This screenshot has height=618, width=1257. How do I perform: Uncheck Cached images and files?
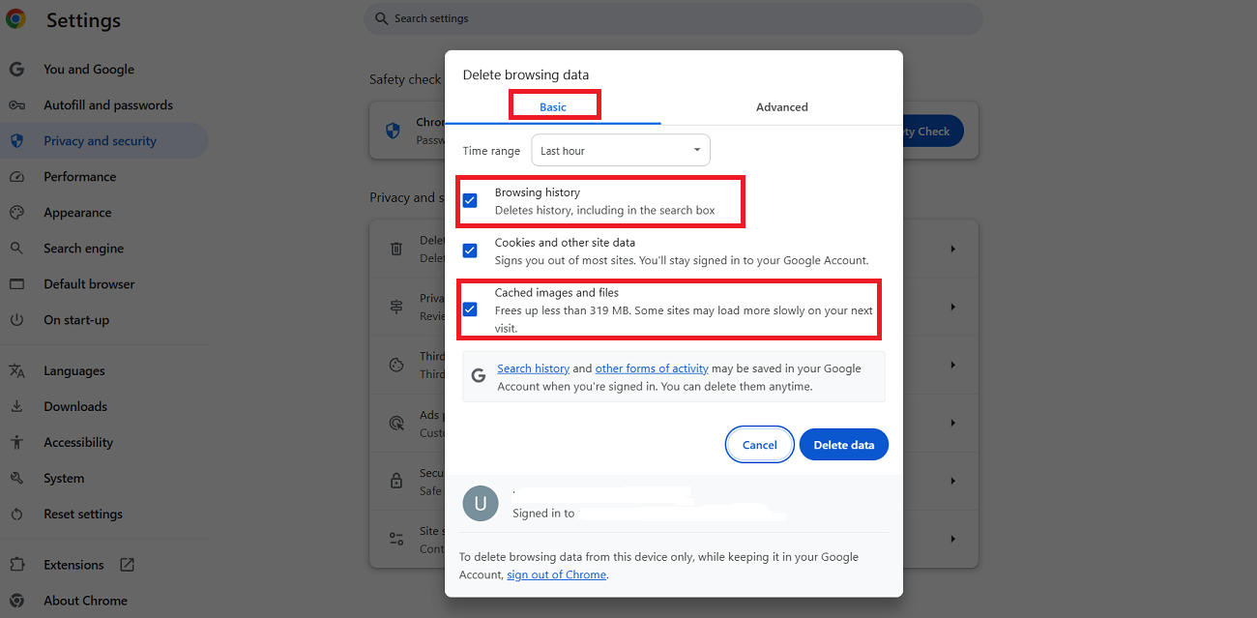470,309
